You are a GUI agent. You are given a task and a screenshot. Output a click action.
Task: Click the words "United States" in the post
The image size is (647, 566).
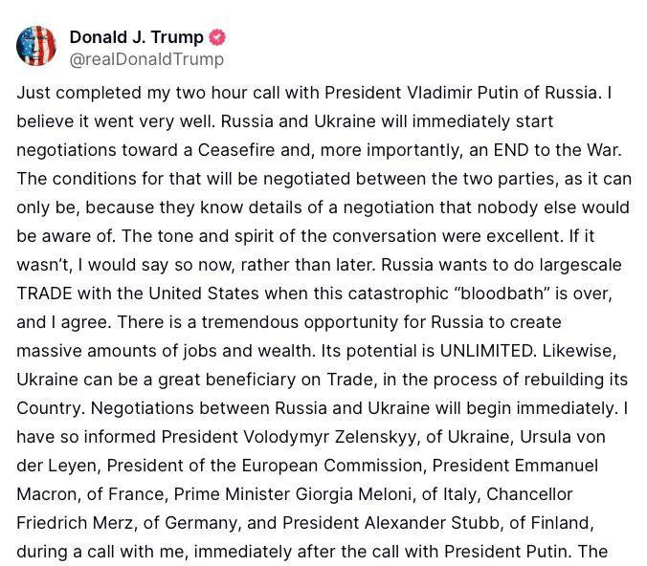(x=204, y=294)
